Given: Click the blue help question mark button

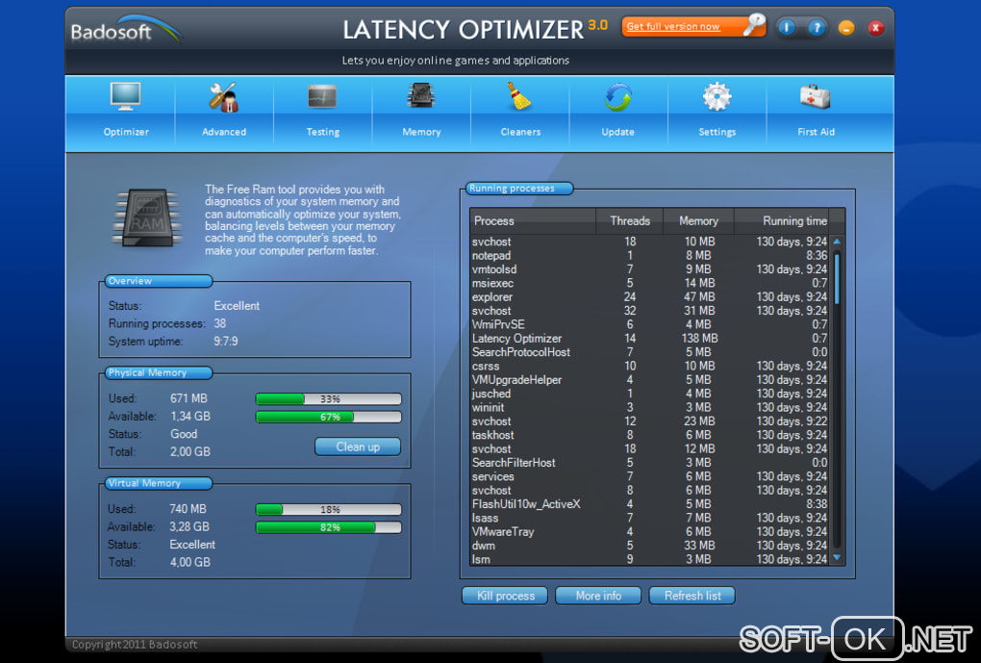Looking at the screenshot, I should (x=816, y=28).
